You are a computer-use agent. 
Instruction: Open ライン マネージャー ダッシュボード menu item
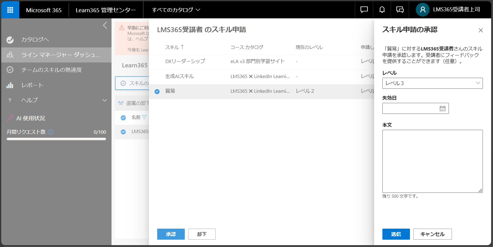(56, 55)
